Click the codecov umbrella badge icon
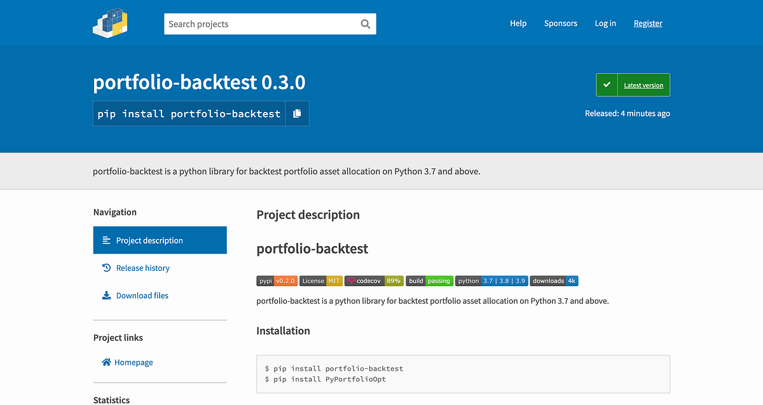The image size is (763, 405). pos(352,280)
